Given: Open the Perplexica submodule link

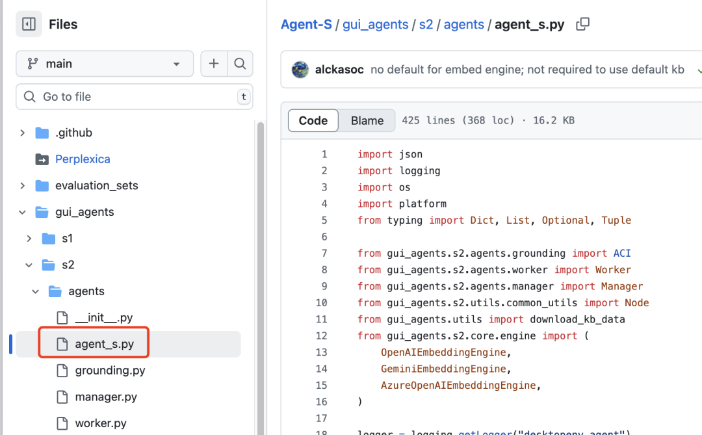Looking at the screenshot, I should pos(83,159).
